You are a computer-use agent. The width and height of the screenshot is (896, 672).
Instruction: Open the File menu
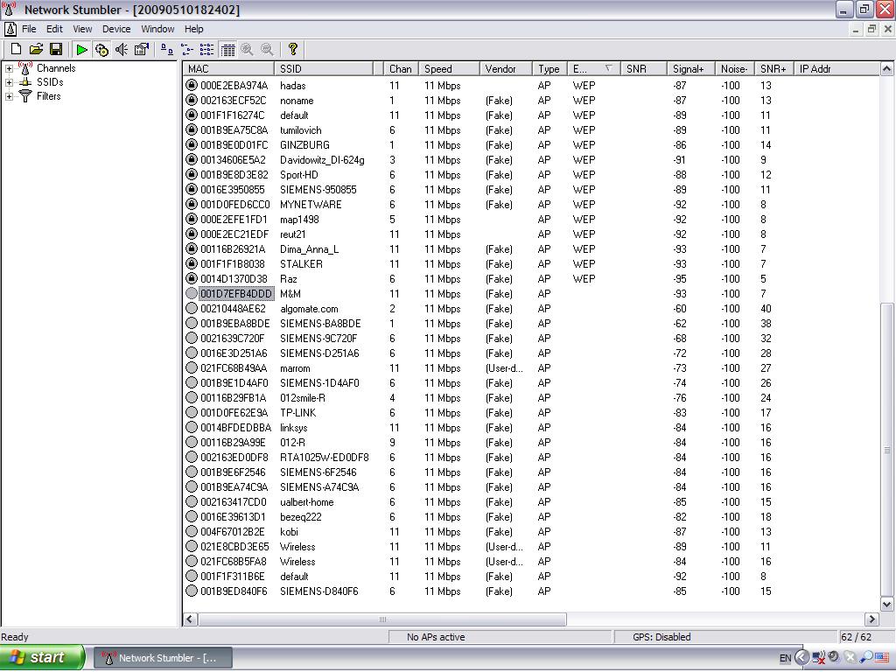[x=29, y=29]
